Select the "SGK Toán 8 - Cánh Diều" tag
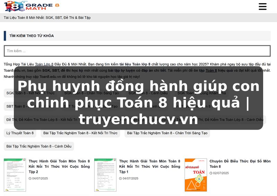 tap(148, 93)
